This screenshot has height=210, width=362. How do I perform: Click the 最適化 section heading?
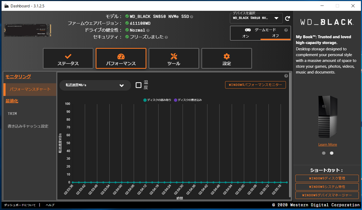point(12,101)
